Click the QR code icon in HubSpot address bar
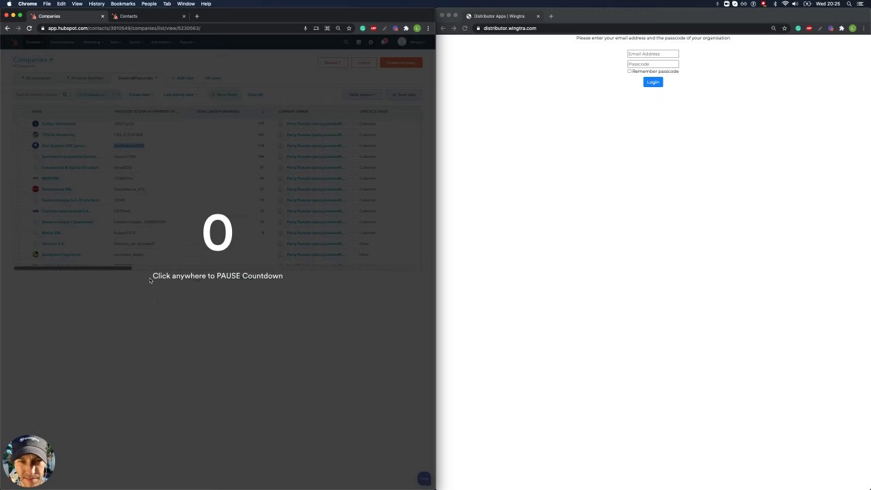 pyautogui.click(x=327, y=28)
